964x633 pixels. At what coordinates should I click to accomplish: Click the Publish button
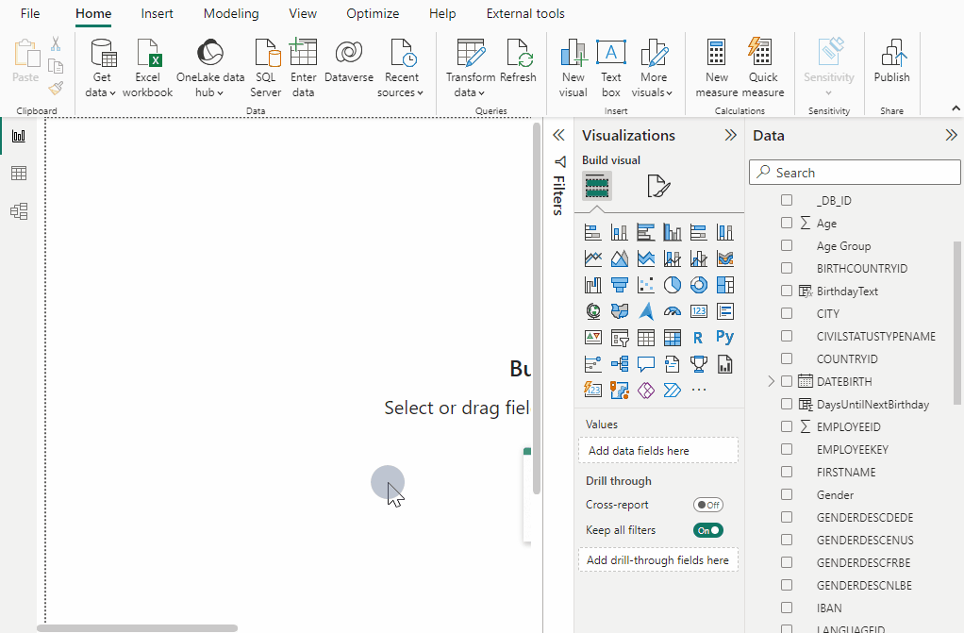[x=892, y=60]
